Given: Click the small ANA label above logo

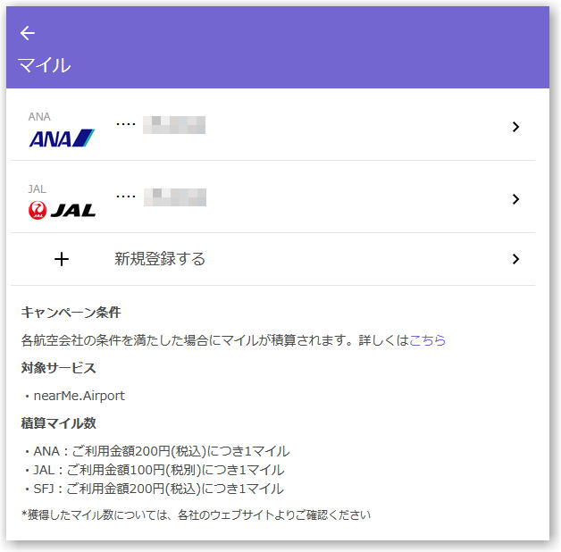Looking at the screenshot, I should point(39,117).
